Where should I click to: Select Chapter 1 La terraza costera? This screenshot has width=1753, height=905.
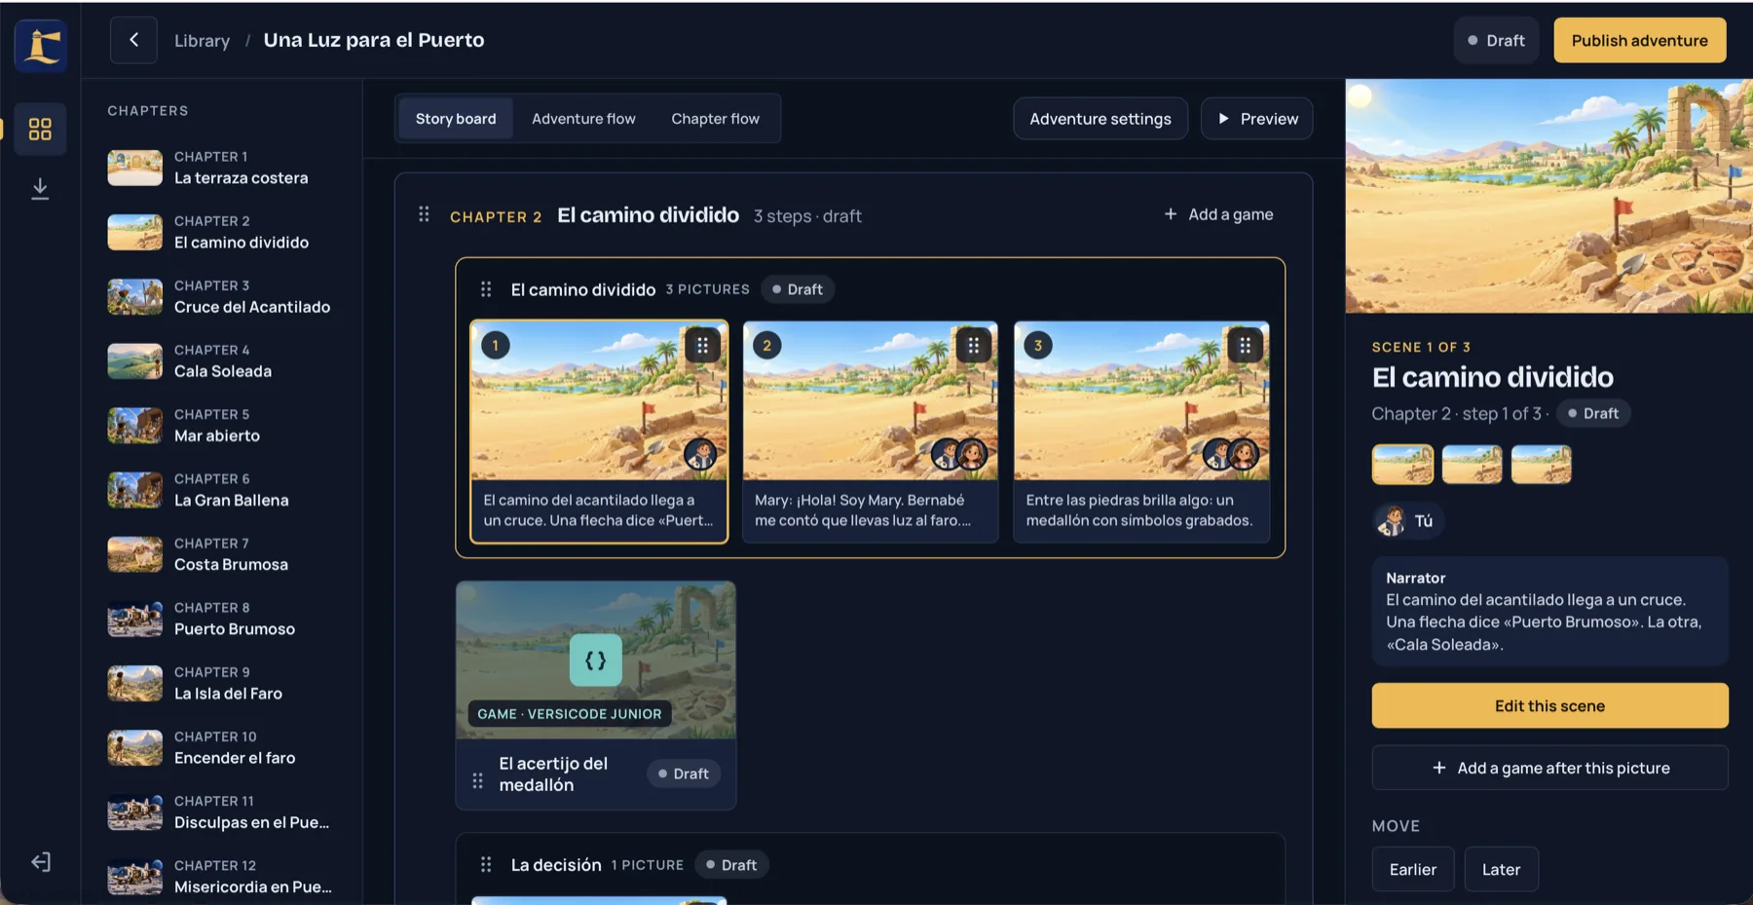click(221, 168)
